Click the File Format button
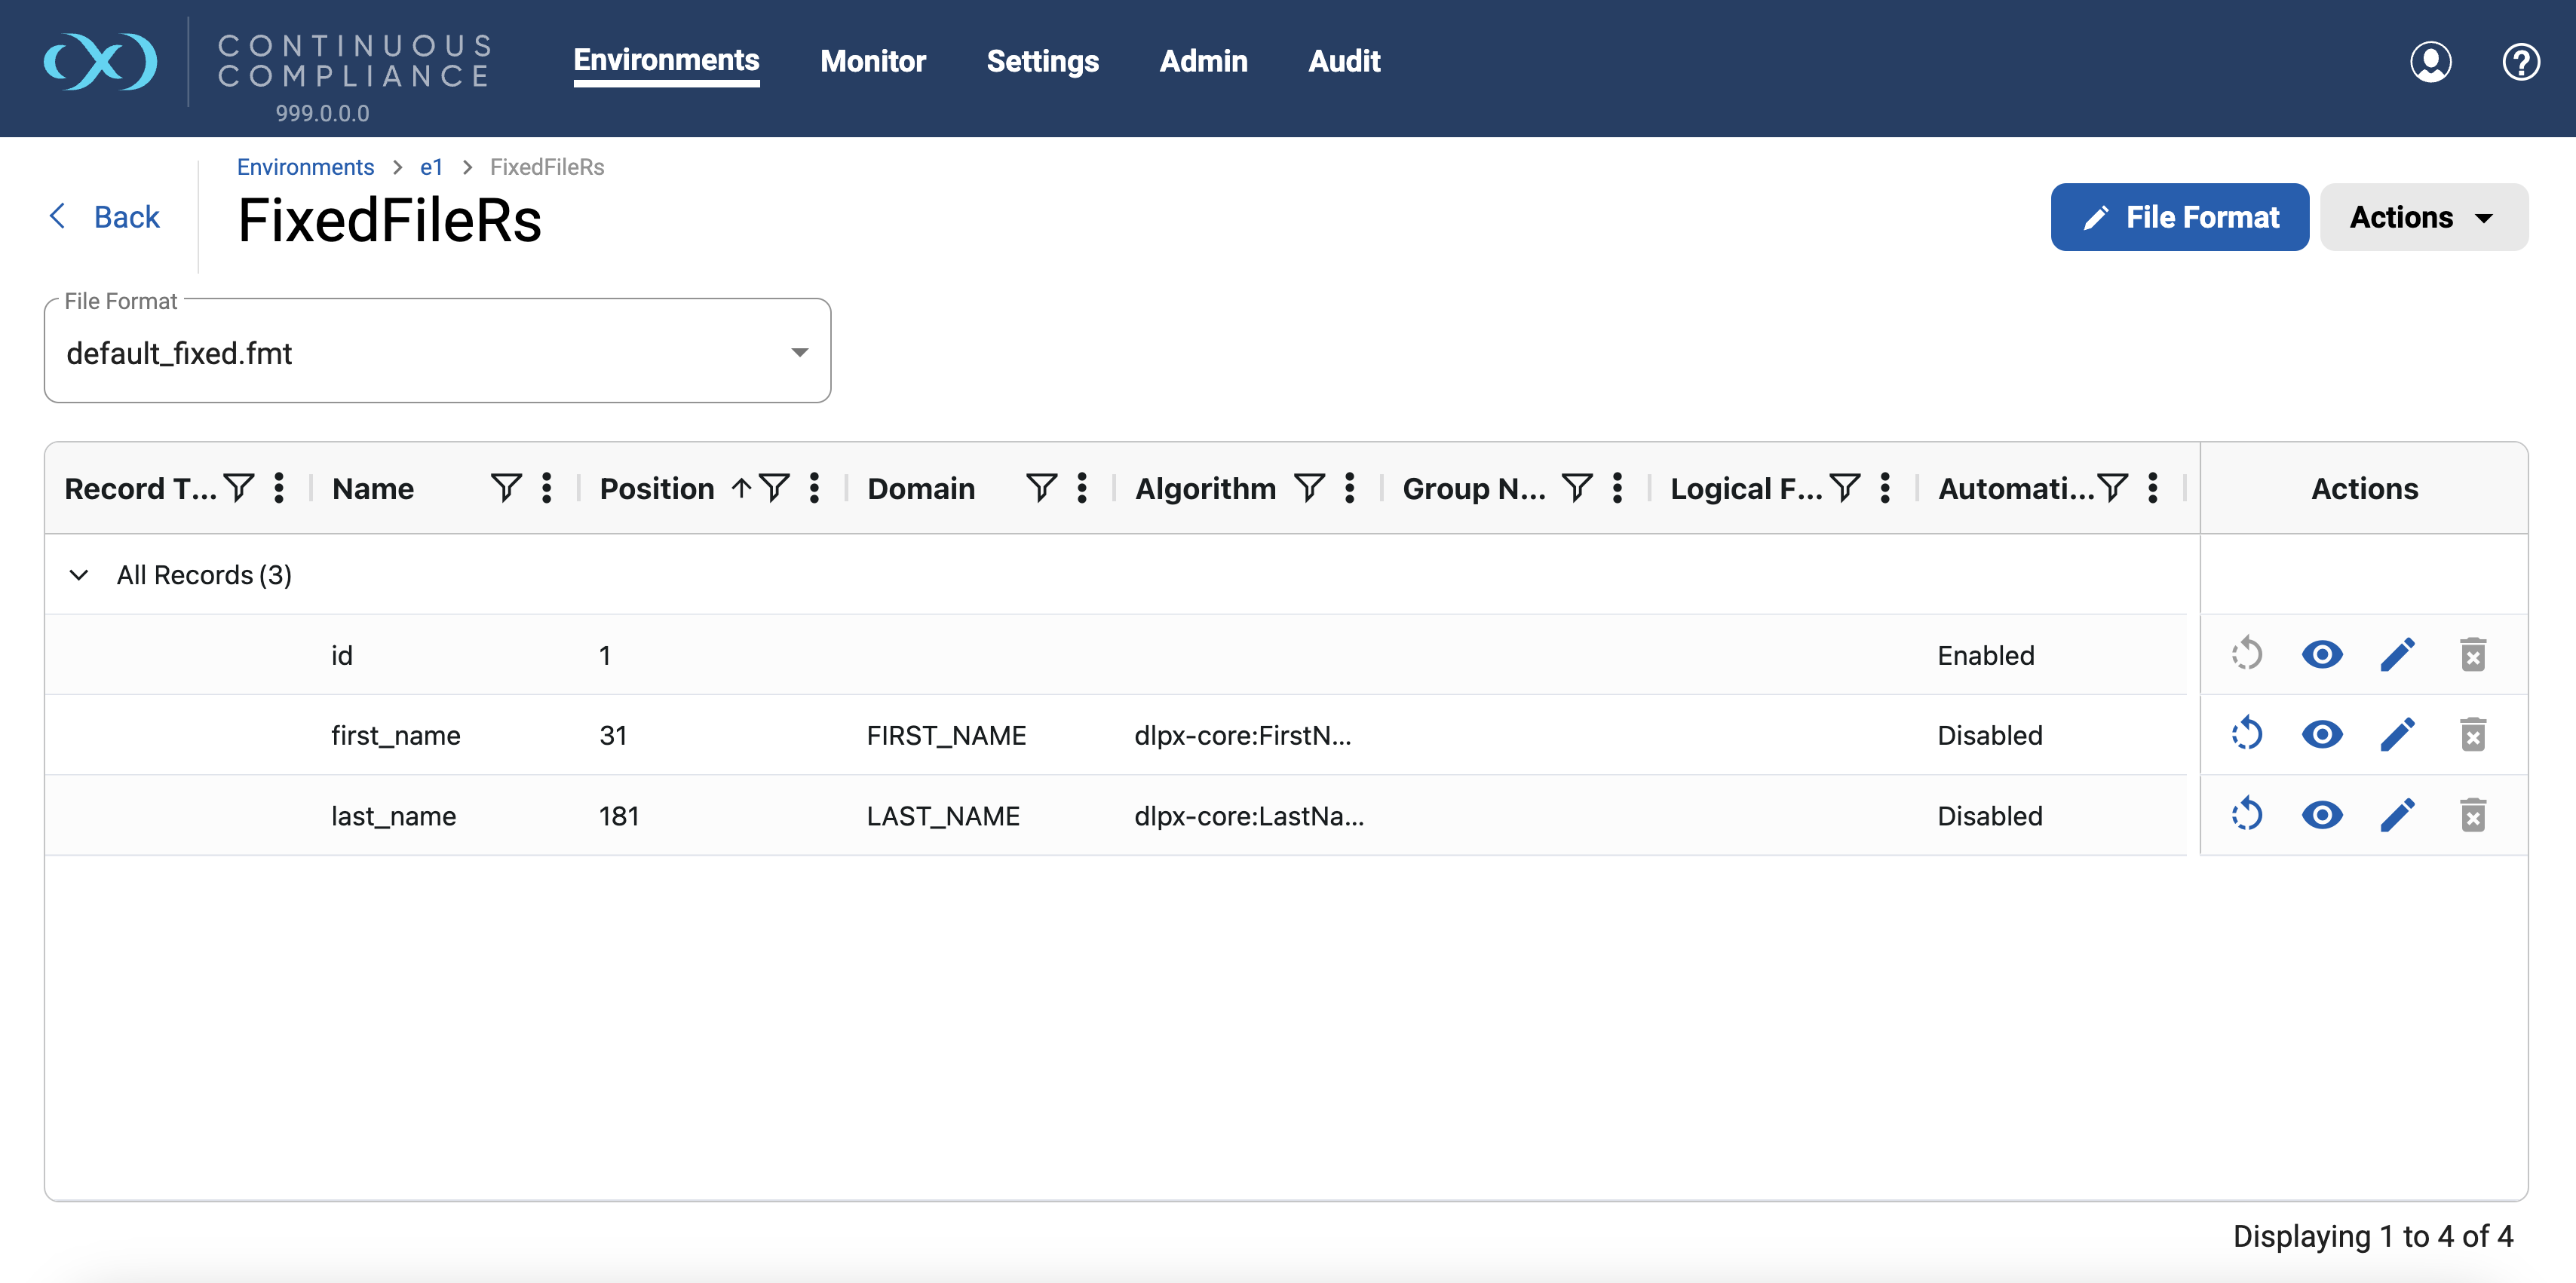 pyautogui.click(x=2180, y=217)
